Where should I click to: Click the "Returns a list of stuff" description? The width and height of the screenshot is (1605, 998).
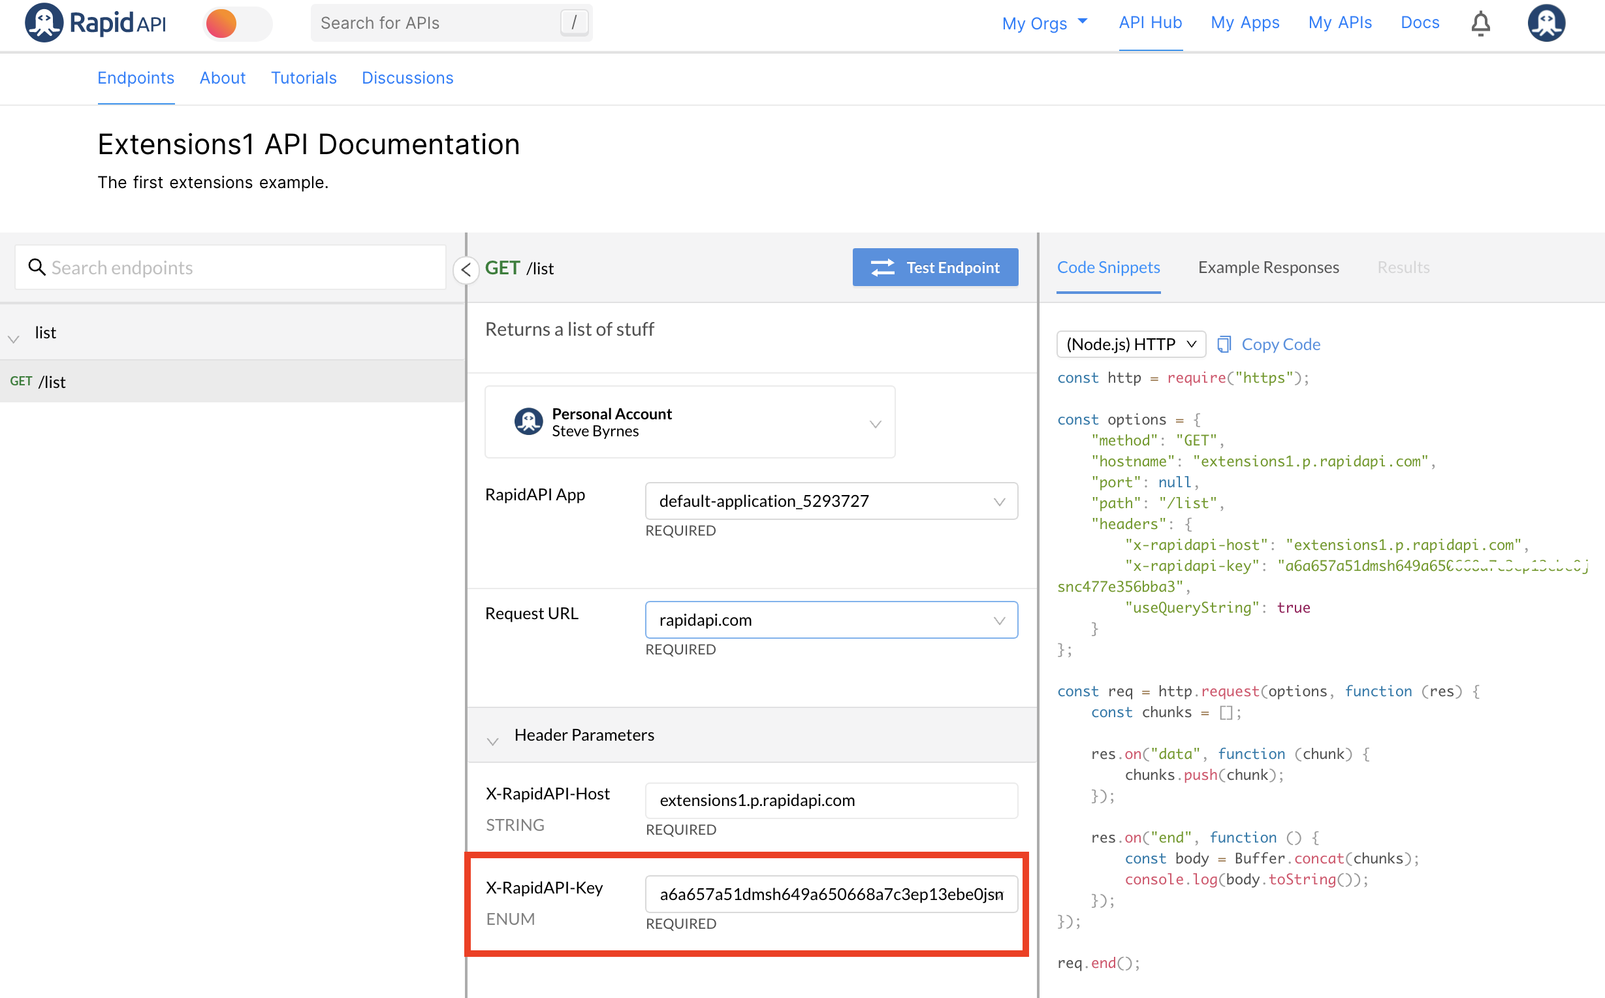(x=569, y=329)
